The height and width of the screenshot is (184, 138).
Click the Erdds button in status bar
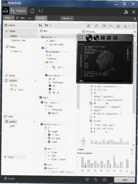9,179
